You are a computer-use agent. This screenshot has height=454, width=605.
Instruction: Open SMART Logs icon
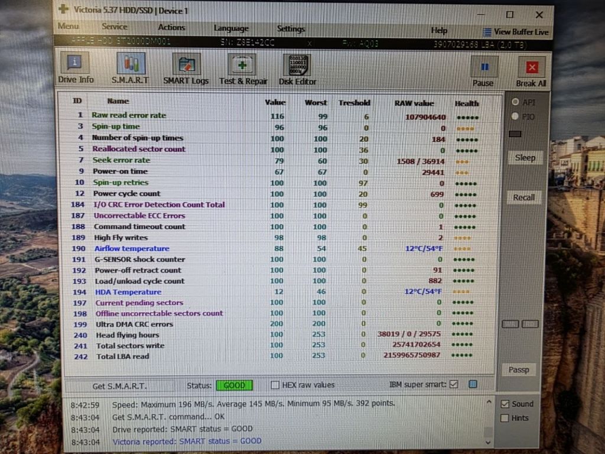tap(186, 64)
